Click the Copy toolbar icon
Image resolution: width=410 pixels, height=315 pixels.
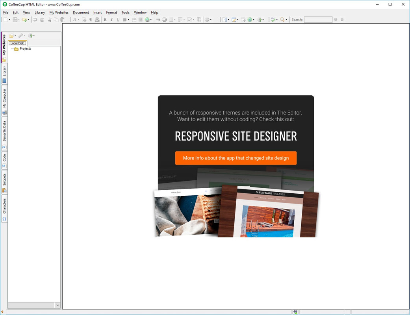[x=56, y=20]
